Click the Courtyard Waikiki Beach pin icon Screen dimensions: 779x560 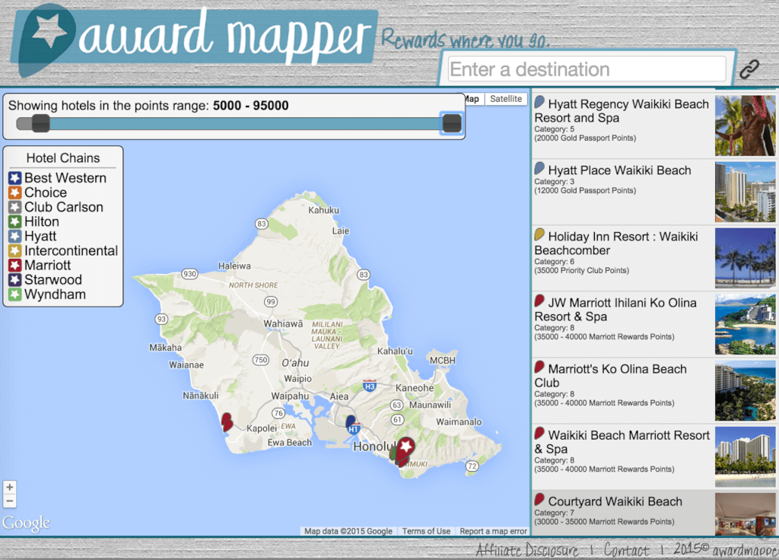coord(539,499)
